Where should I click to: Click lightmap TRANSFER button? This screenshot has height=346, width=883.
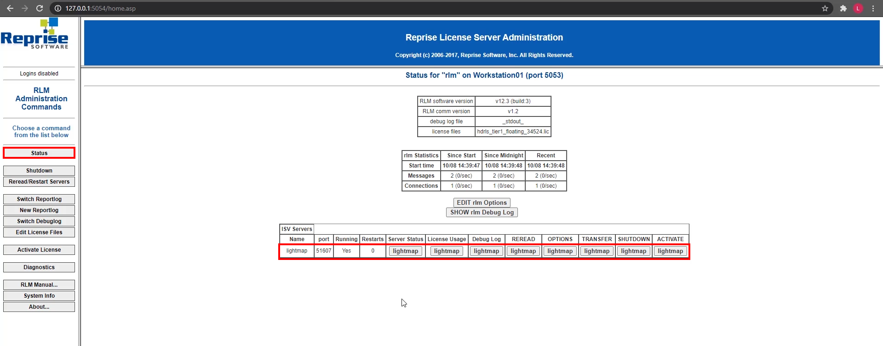[596, 251]
